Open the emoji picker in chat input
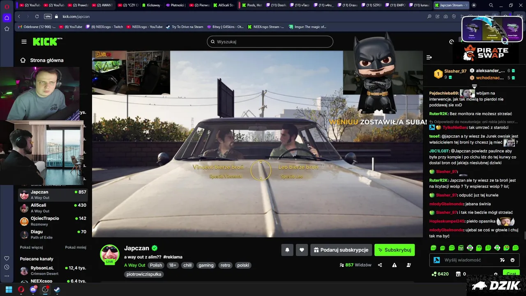The image size is (526, 296). 512,260
